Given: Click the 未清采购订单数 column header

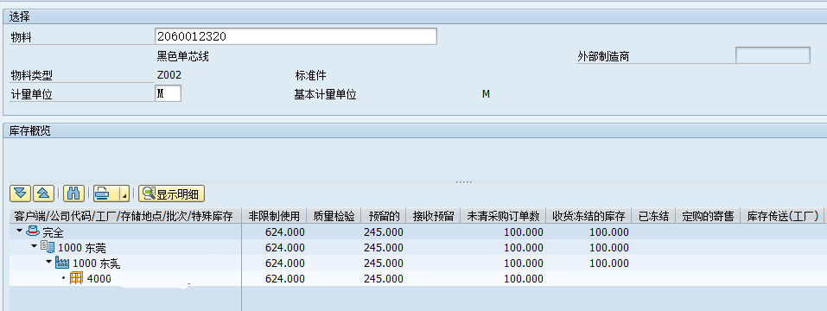Looking at the screenshot, I should (x=503, y=216).
